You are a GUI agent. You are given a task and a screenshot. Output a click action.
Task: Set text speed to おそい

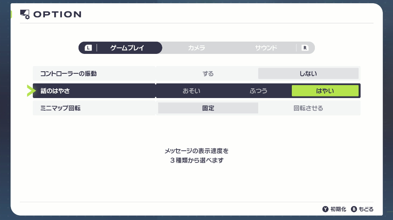click(191, 91)
